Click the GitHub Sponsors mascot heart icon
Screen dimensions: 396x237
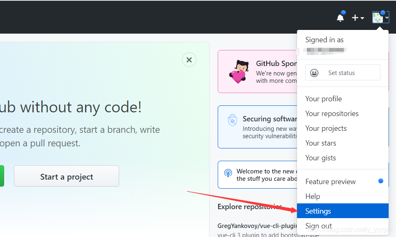click(x=239, y=72)
